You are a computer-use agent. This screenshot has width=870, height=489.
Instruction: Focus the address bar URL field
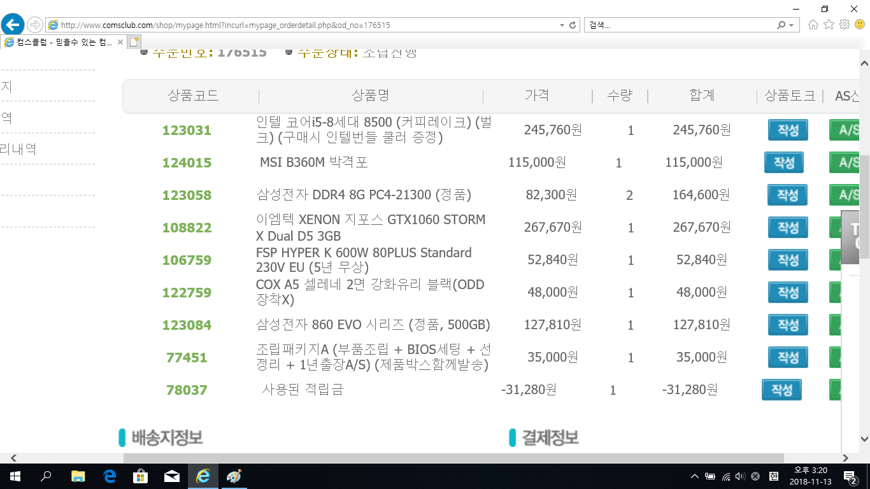tap(306, 25)
